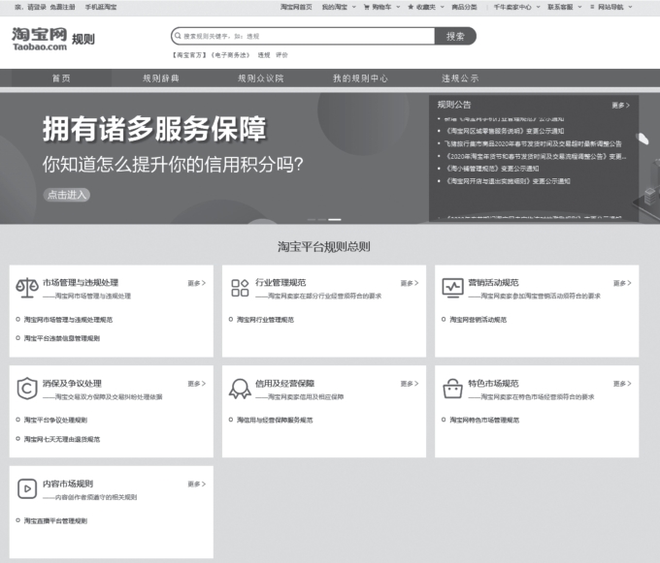Open the 规则辞典 navigation tab

161,78
